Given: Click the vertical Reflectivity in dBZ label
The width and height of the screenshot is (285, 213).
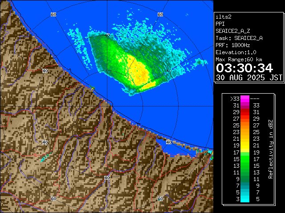Looking at the screenshot, I should [x=270, y=149].
